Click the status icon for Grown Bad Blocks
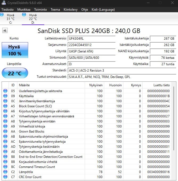 pyautogui.click(x=5, y=131)
